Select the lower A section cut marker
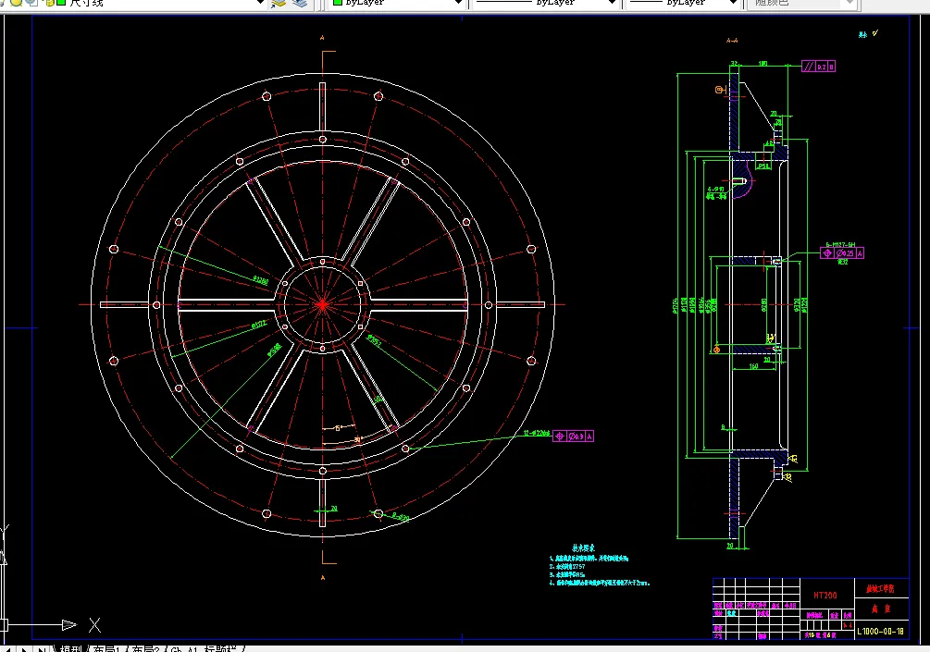 pyautogui.click(x=323, y=577)
